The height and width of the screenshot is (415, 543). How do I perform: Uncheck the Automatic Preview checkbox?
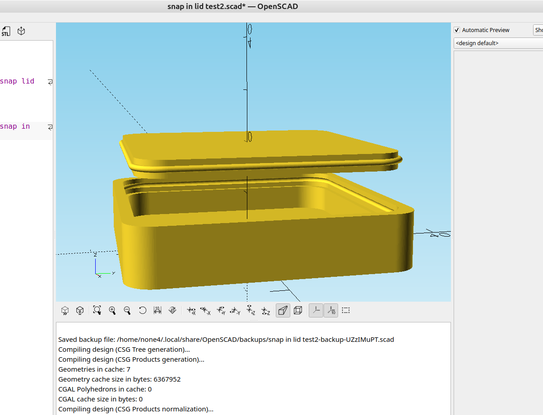(x=457, y=30)
